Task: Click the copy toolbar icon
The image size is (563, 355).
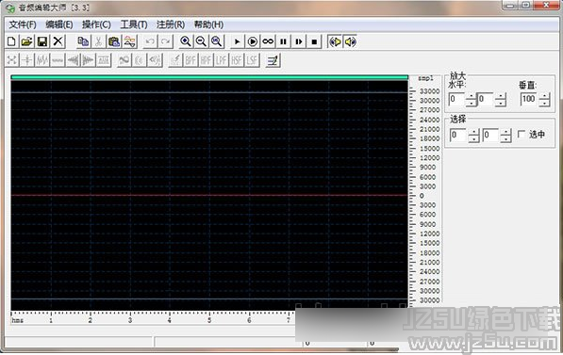Action: [x=83, y=41]
